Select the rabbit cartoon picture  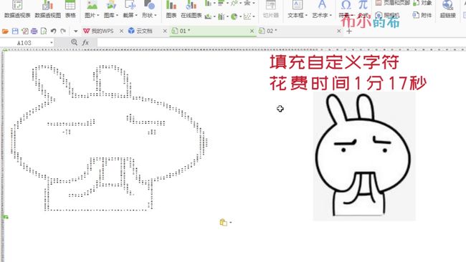click(x=364, y=156)
